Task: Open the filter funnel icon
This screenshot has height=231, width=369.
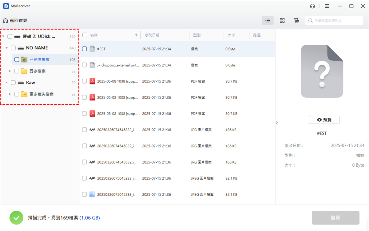Action: coord(296,21)
